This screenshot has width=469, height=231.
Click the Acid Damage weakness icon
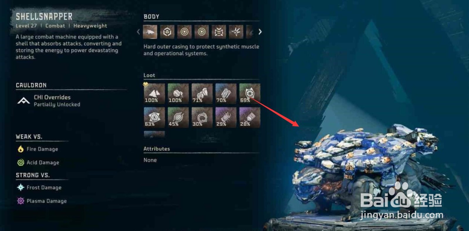21,163
